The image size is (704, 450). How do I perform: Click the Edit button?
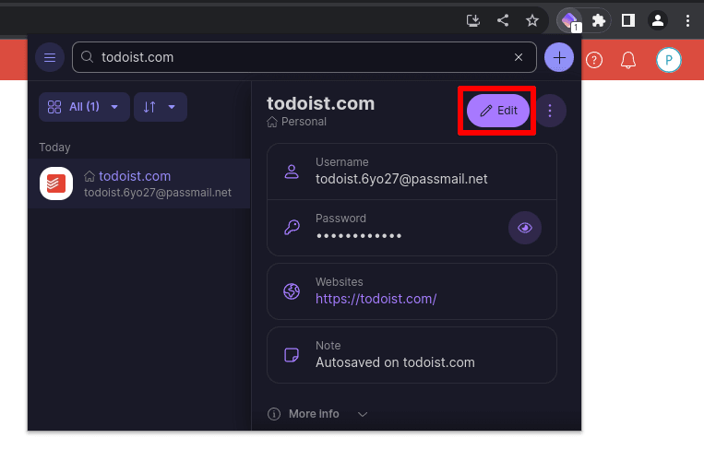pyautogui.click(x=498, y=111)
